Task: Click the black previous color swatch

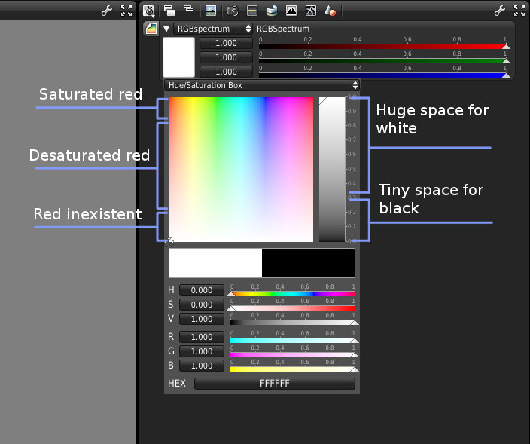Action: tap(308, 263)
